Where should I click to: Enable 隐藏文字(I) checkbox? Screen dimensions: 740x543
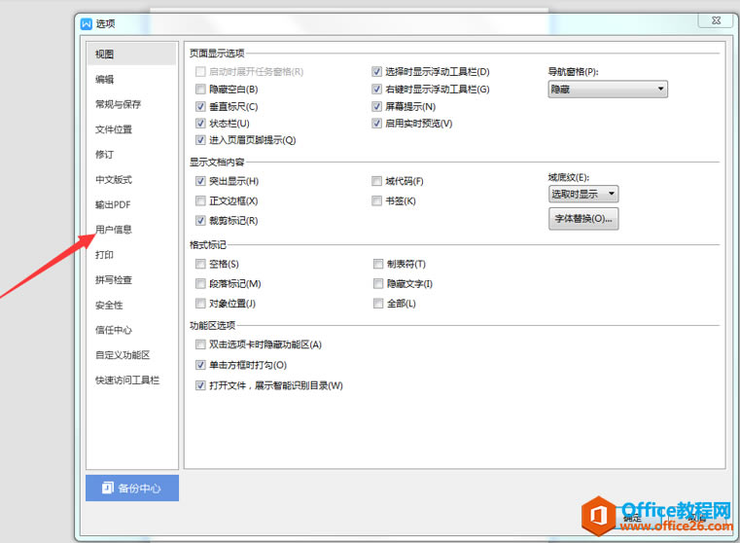378,283
